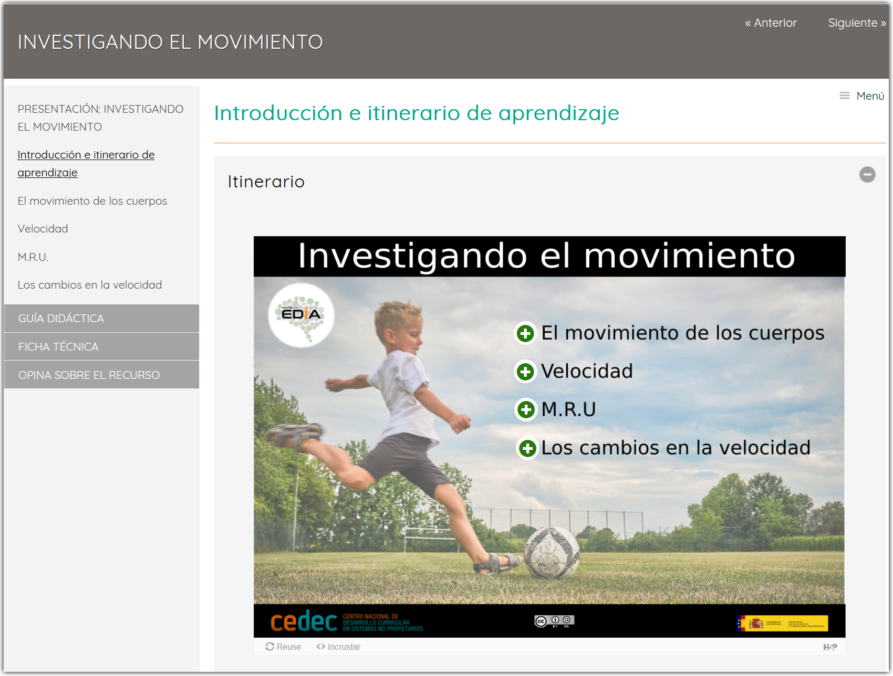Click the Incrustar embed button
The image size is (893, 676).
[x=338, y=647]
